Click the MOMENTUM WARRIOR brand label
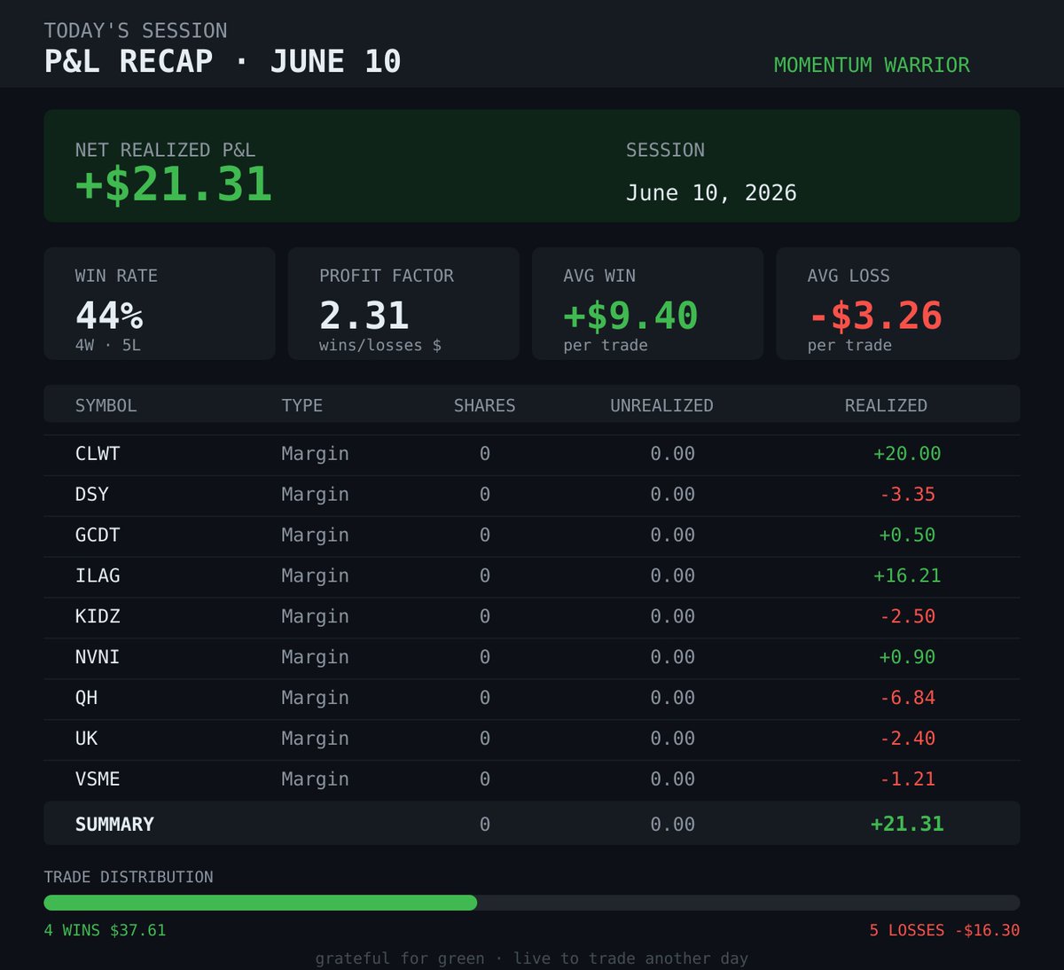The height and width of the screenshot is (970, 1064). pos(872,65)
